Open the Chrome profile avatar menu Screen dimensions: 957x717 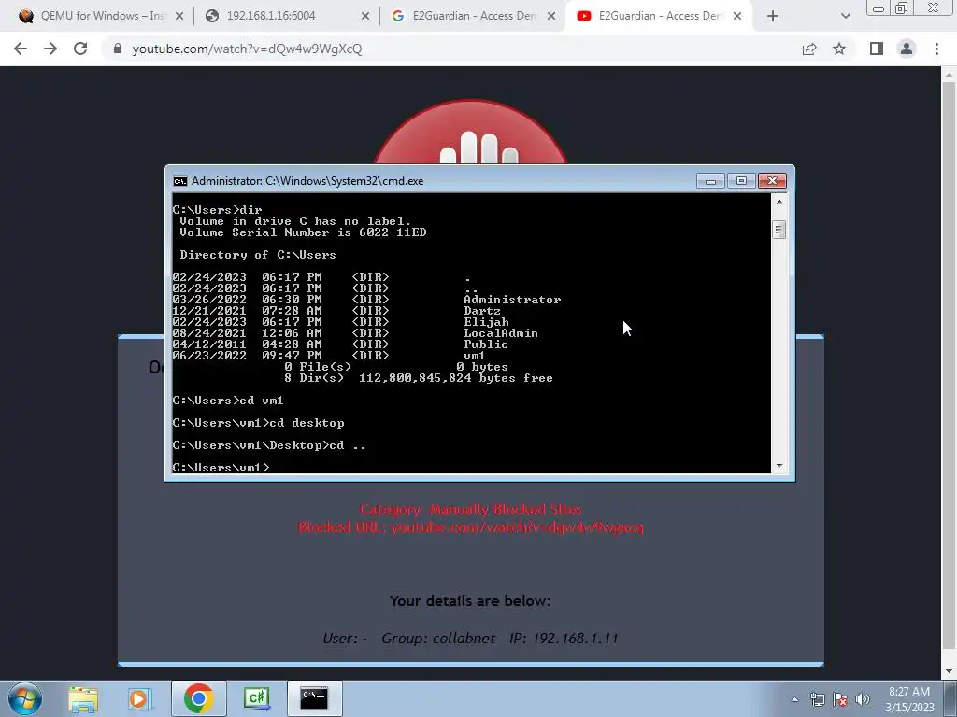coord(907,49)
